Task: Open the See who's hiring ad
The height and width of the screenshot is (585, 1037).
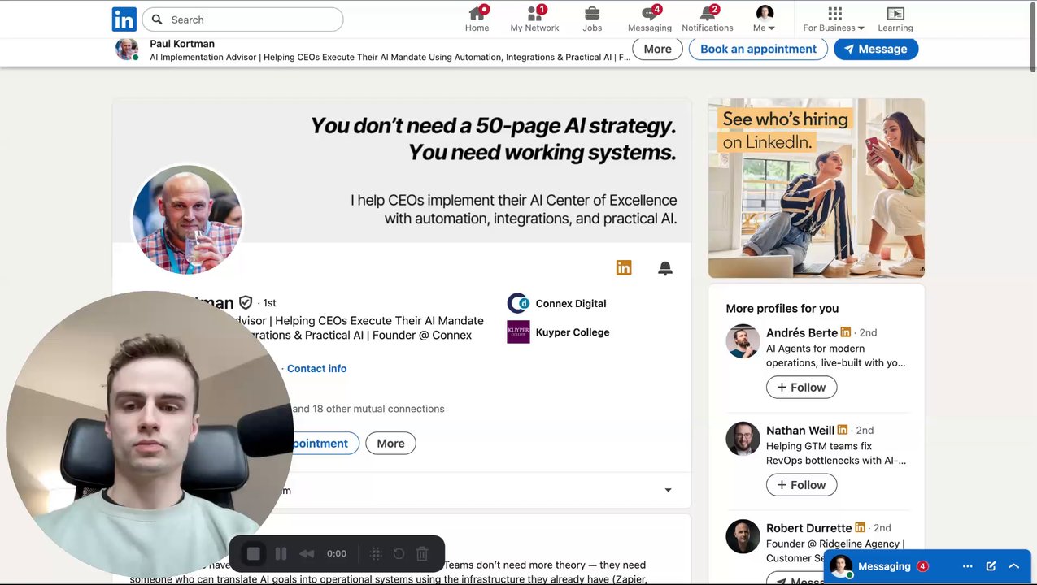Action: coord(816,188)
